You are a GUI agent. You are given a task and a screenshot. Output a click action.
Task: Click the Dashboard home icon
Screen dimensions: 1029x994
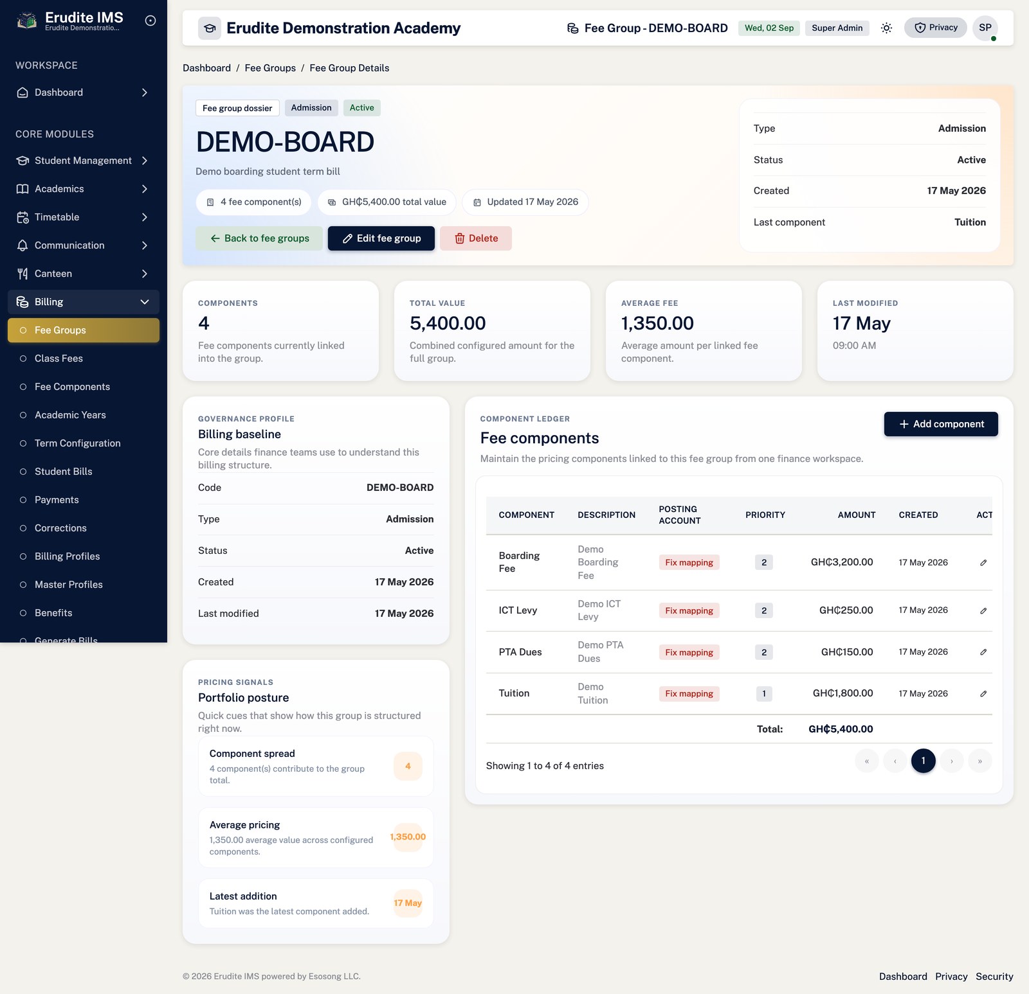coord(23,93)
